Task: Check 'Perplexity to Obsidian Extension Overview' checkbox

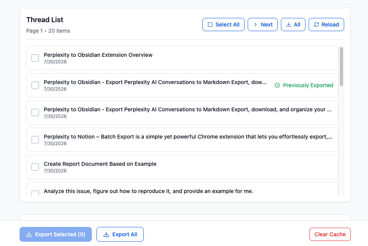Action: click(35, 58)
